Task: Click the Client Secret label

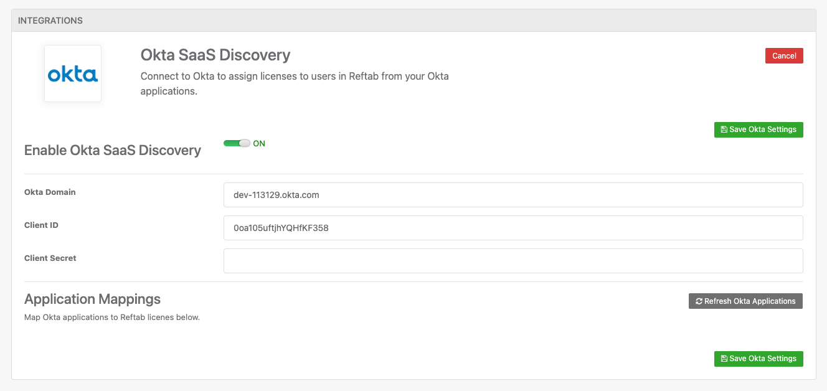Action: (x=50, y=258)
